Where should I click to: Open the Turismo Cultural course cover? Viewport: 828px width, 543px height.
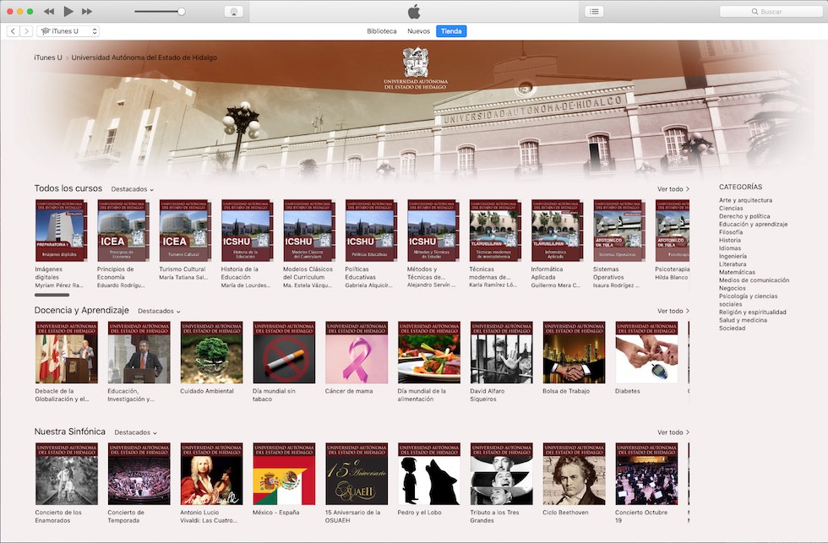[185, 231]
